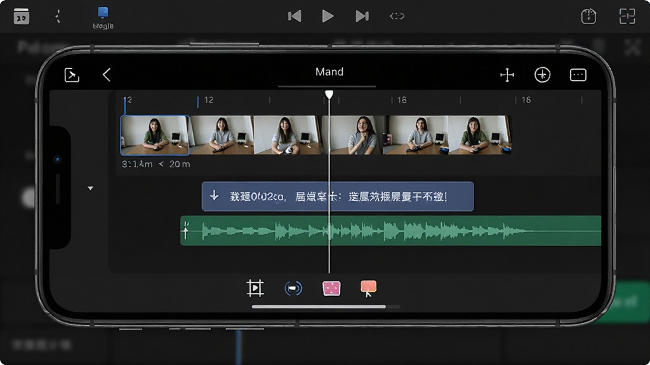The height and width of the screenshot is (365, 650).
Task: Select the blue subtitle text clip
Action: [x=338, y=196]
